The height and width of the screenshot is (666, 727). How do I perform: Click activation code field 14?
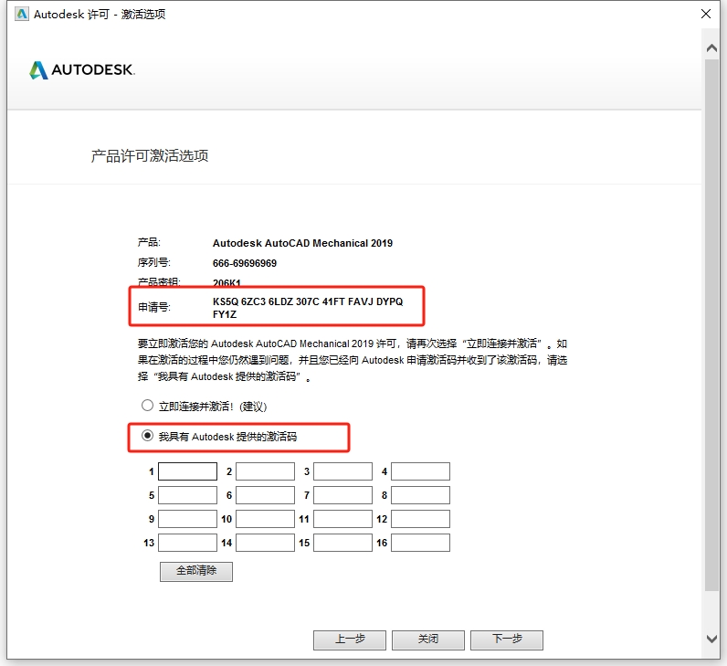265,543
